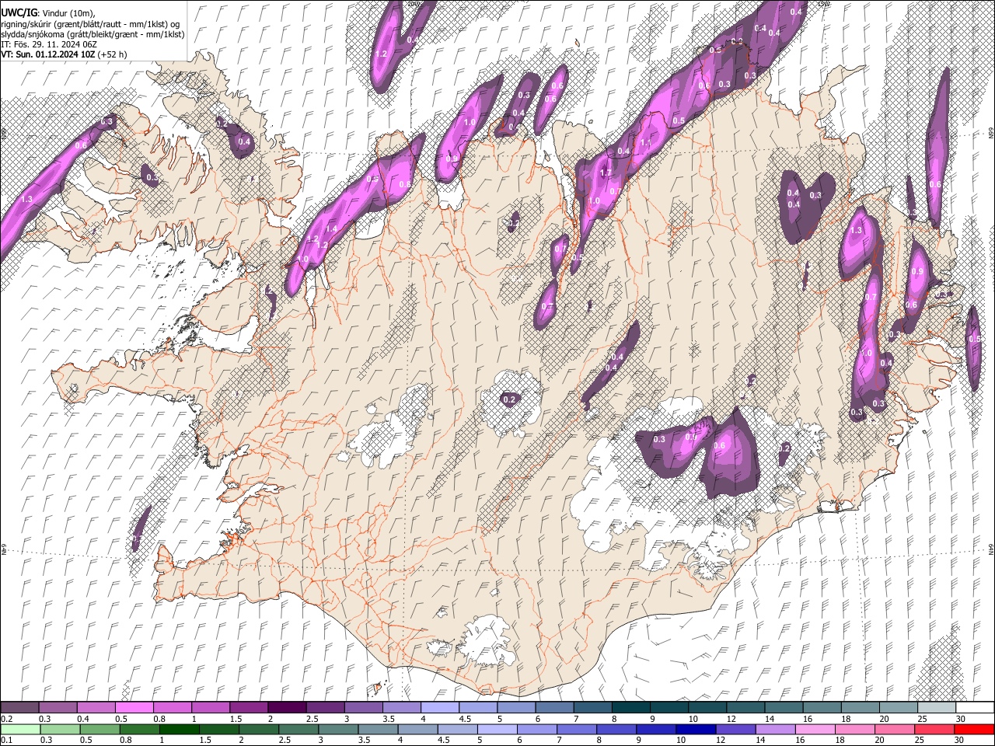Click the palest green 0.1 rain legend swatch
The height and width of the screenshot is (746, 995).
point(19,729)
